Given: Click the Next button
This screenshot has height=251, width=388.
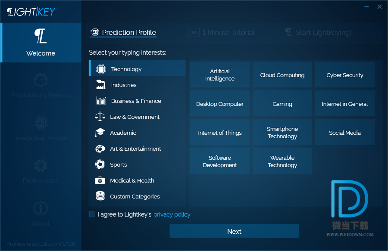Looking at the screenshot, I should coord(234,231).
